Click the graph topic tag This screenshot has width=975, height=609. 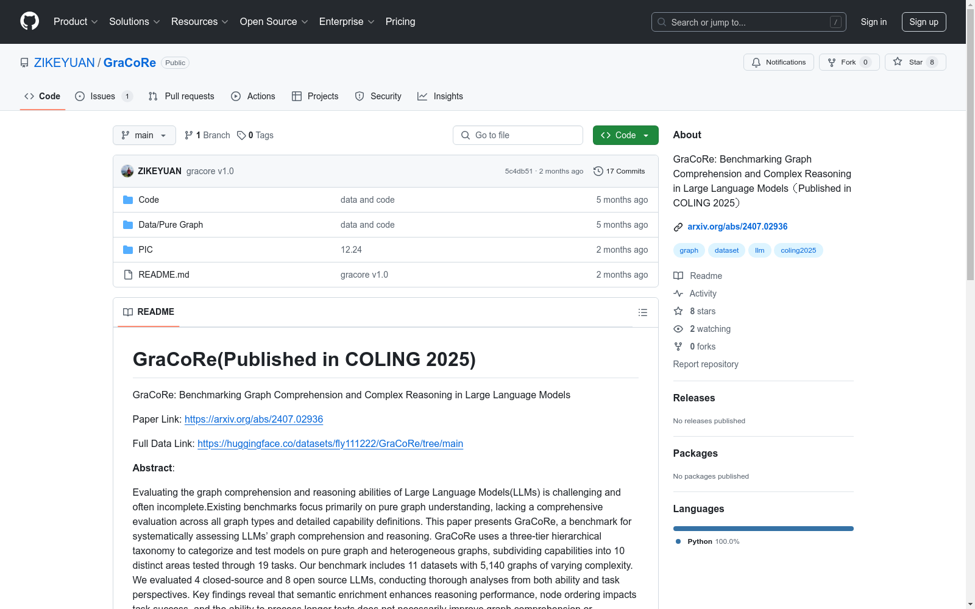coord(689,250)
